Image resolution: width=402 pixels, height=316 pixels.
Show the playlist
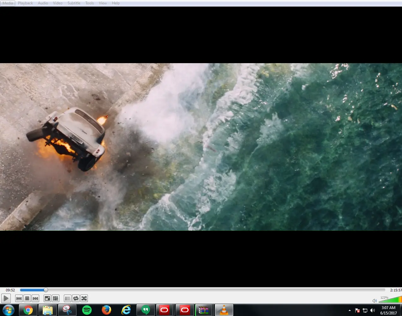[x=68, y=298]
